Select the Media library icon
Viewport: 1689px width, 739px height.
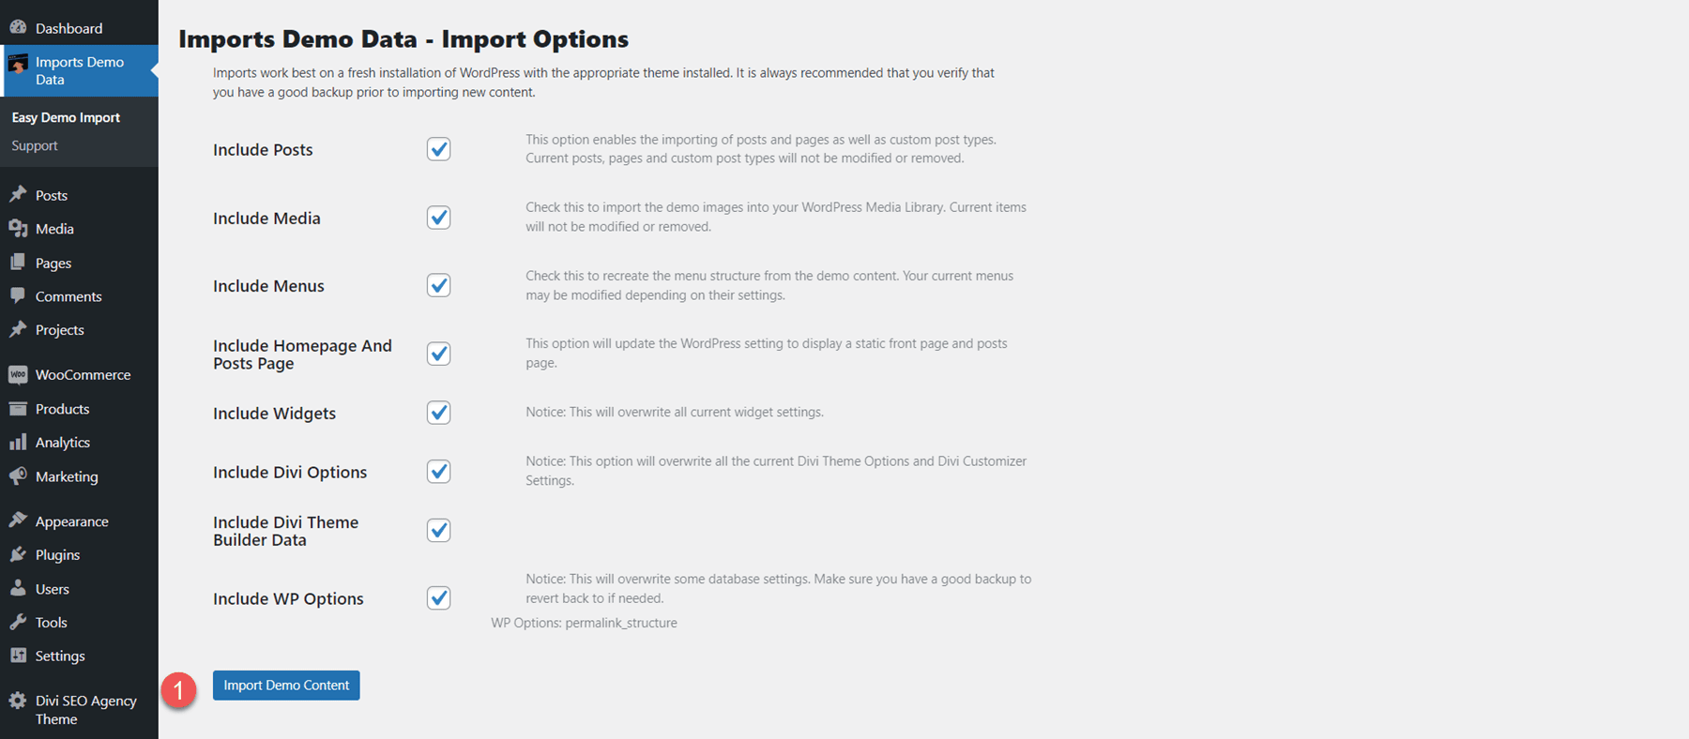pyautogui.click(x=20, y=228)
